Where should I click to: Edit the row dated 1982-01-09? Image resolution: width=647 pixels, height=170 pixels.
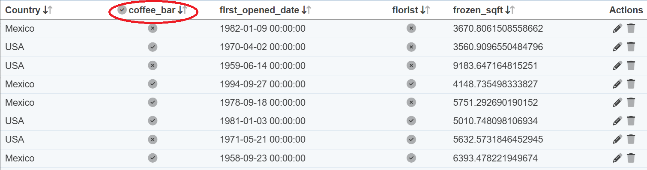[617, 29]
